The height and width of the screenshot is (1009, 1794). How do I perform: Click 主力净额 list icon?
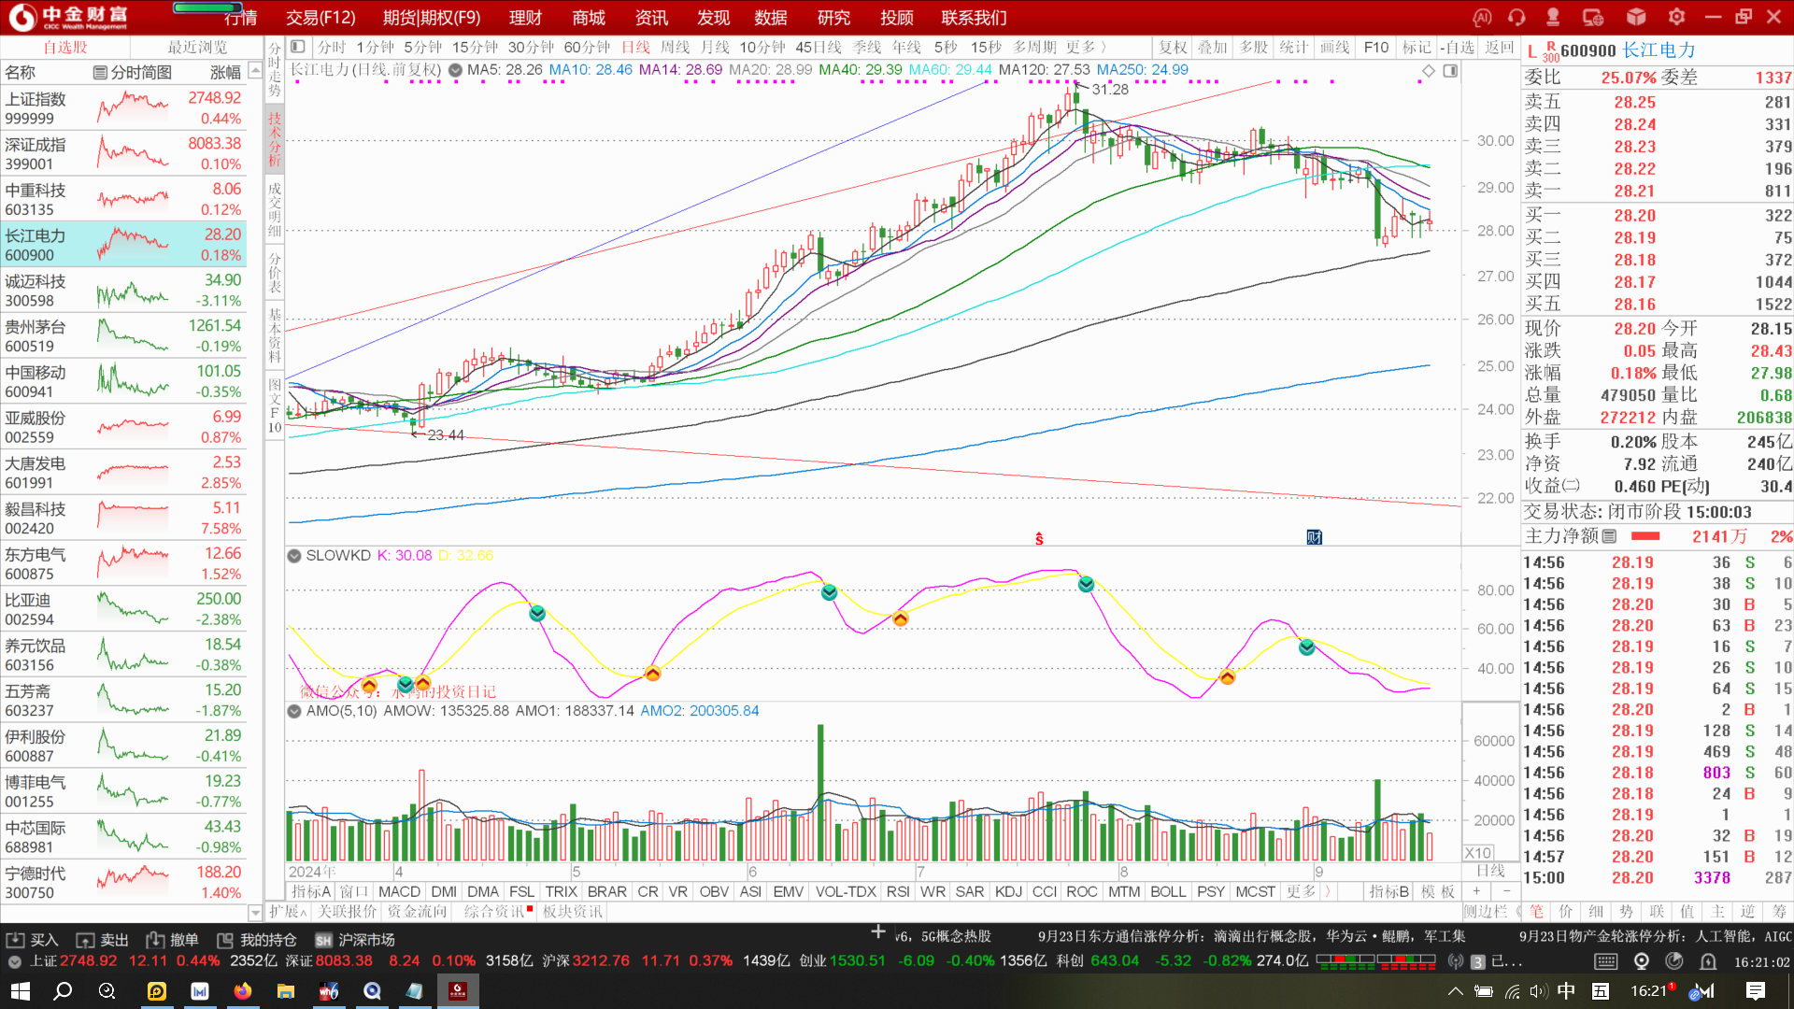pos(1609,536)
